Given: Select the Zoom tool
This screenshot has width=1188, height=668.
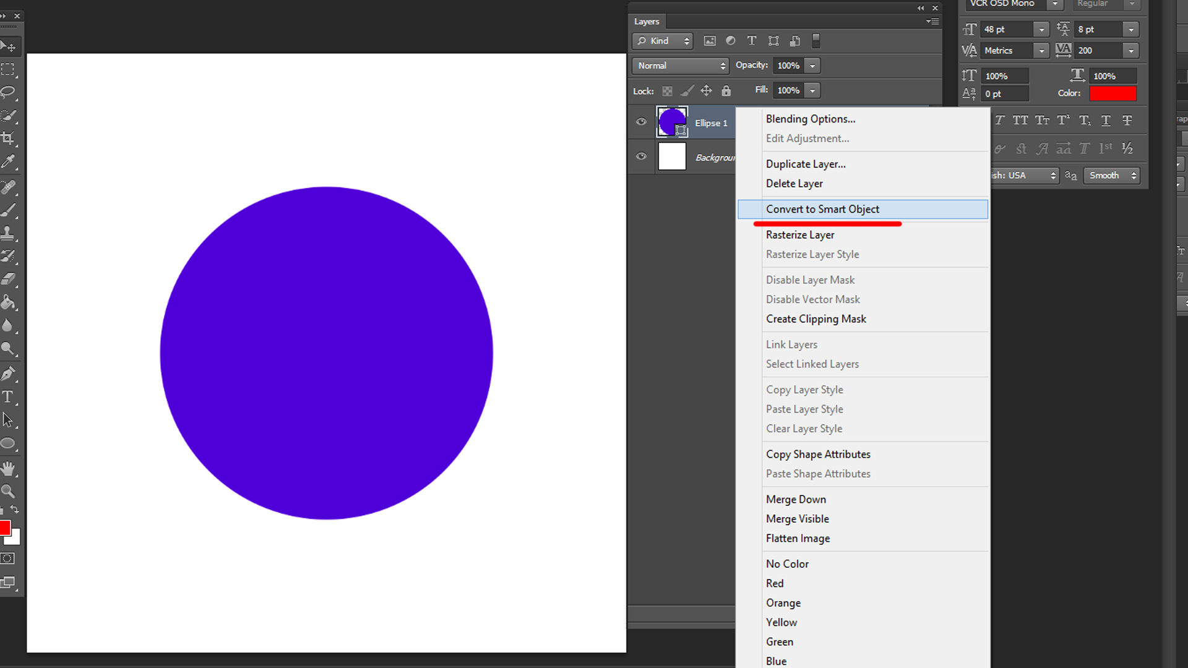Looking at the screenshot, I should 8,492.
